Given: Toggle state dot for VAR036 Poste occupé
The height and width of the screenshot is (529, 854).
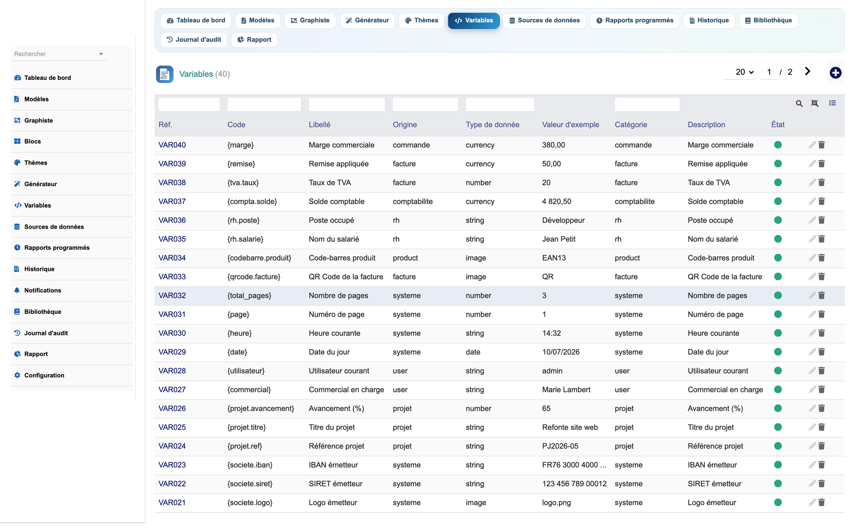Looking at the screenshot, I should coord(778,220).
